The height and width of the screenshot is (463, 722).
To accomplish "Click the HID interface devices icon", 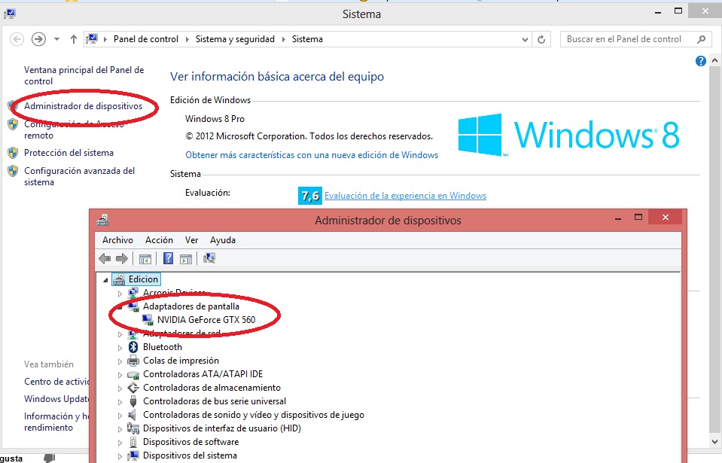I will 133,428.
